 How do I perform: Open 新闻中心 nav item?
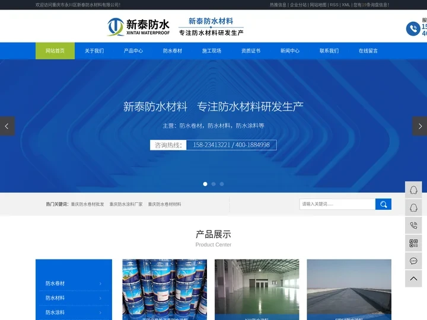tap(290, 51)
